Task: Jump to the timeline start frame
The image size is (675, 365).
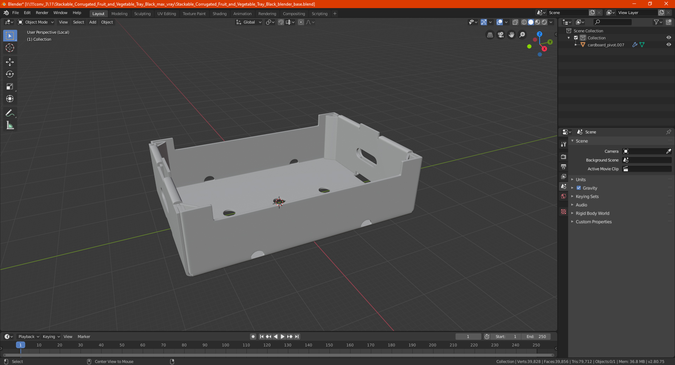Action: (x=262, y=337)
